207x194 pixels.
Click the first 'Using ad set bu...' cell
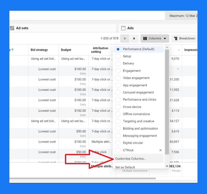point(73,59)
